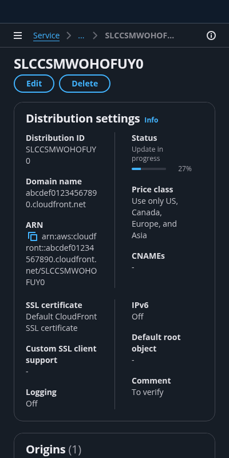The height and width of the screenshot is (458, 229).
Task: Click the SLCCSMWOHOF... breadcrumb item
Action: point(140,35)
